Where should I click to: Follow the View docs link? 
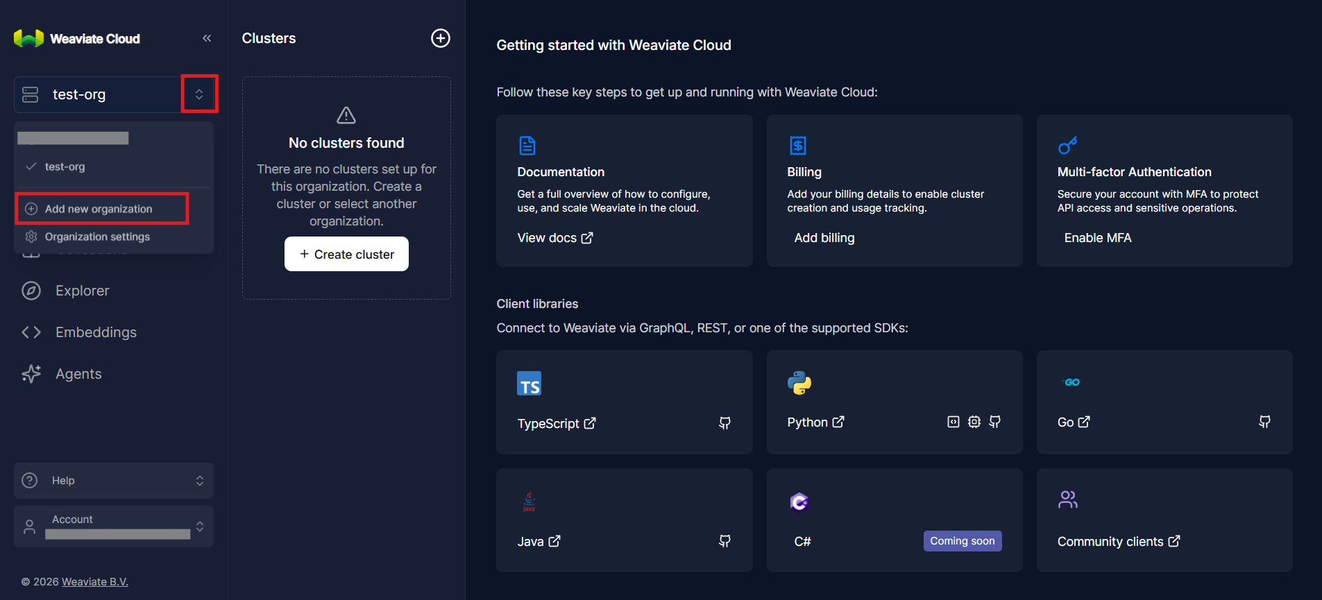tap(554, 238)
